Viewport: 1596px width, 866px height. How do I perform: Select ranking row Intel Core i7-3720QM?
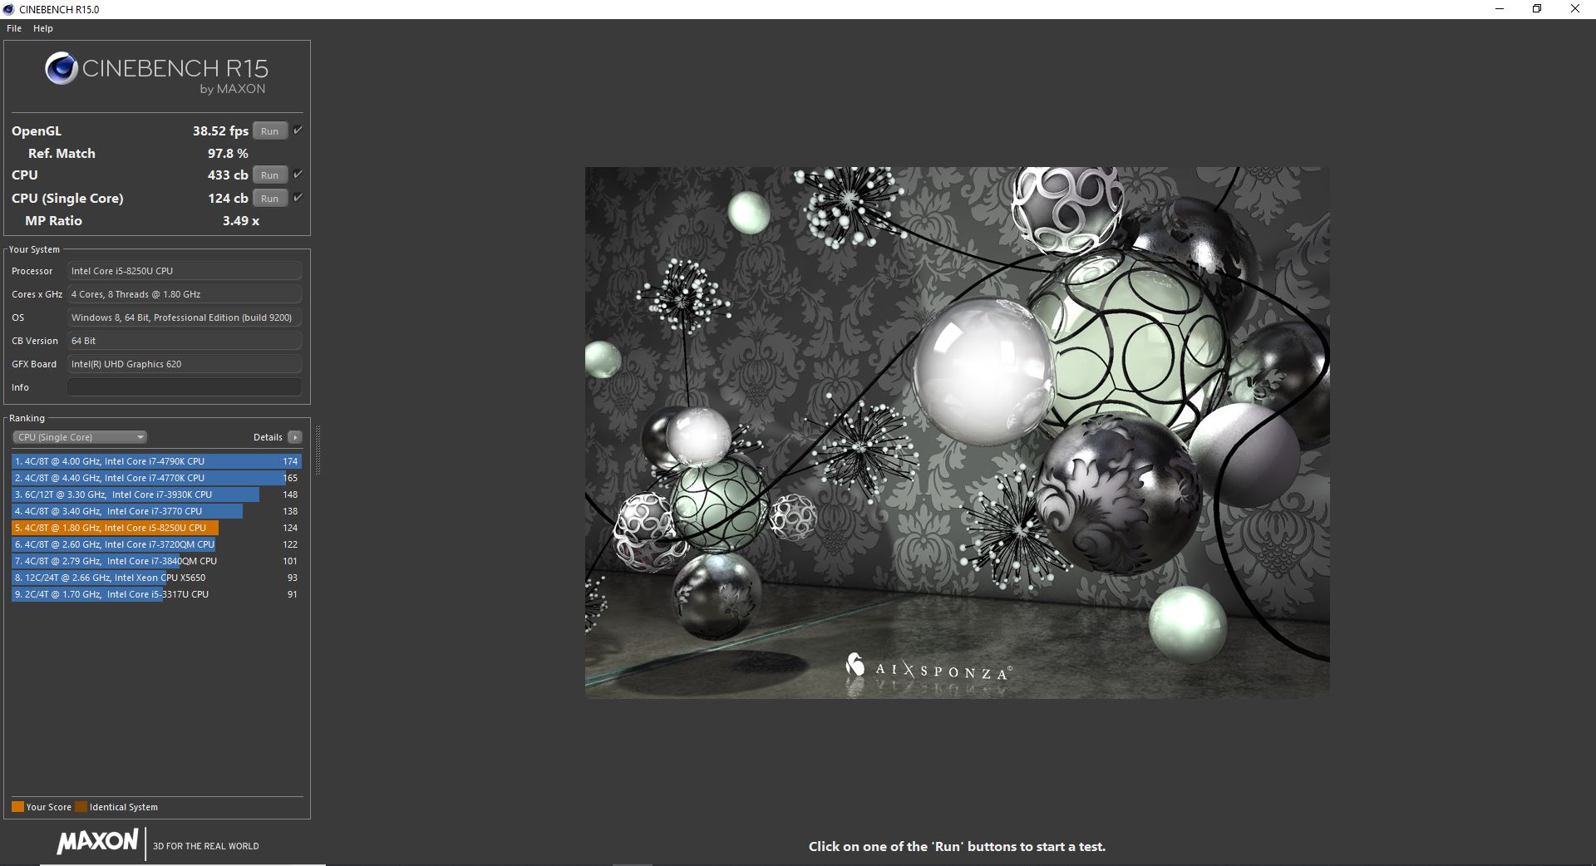click(x=156, y=544)
